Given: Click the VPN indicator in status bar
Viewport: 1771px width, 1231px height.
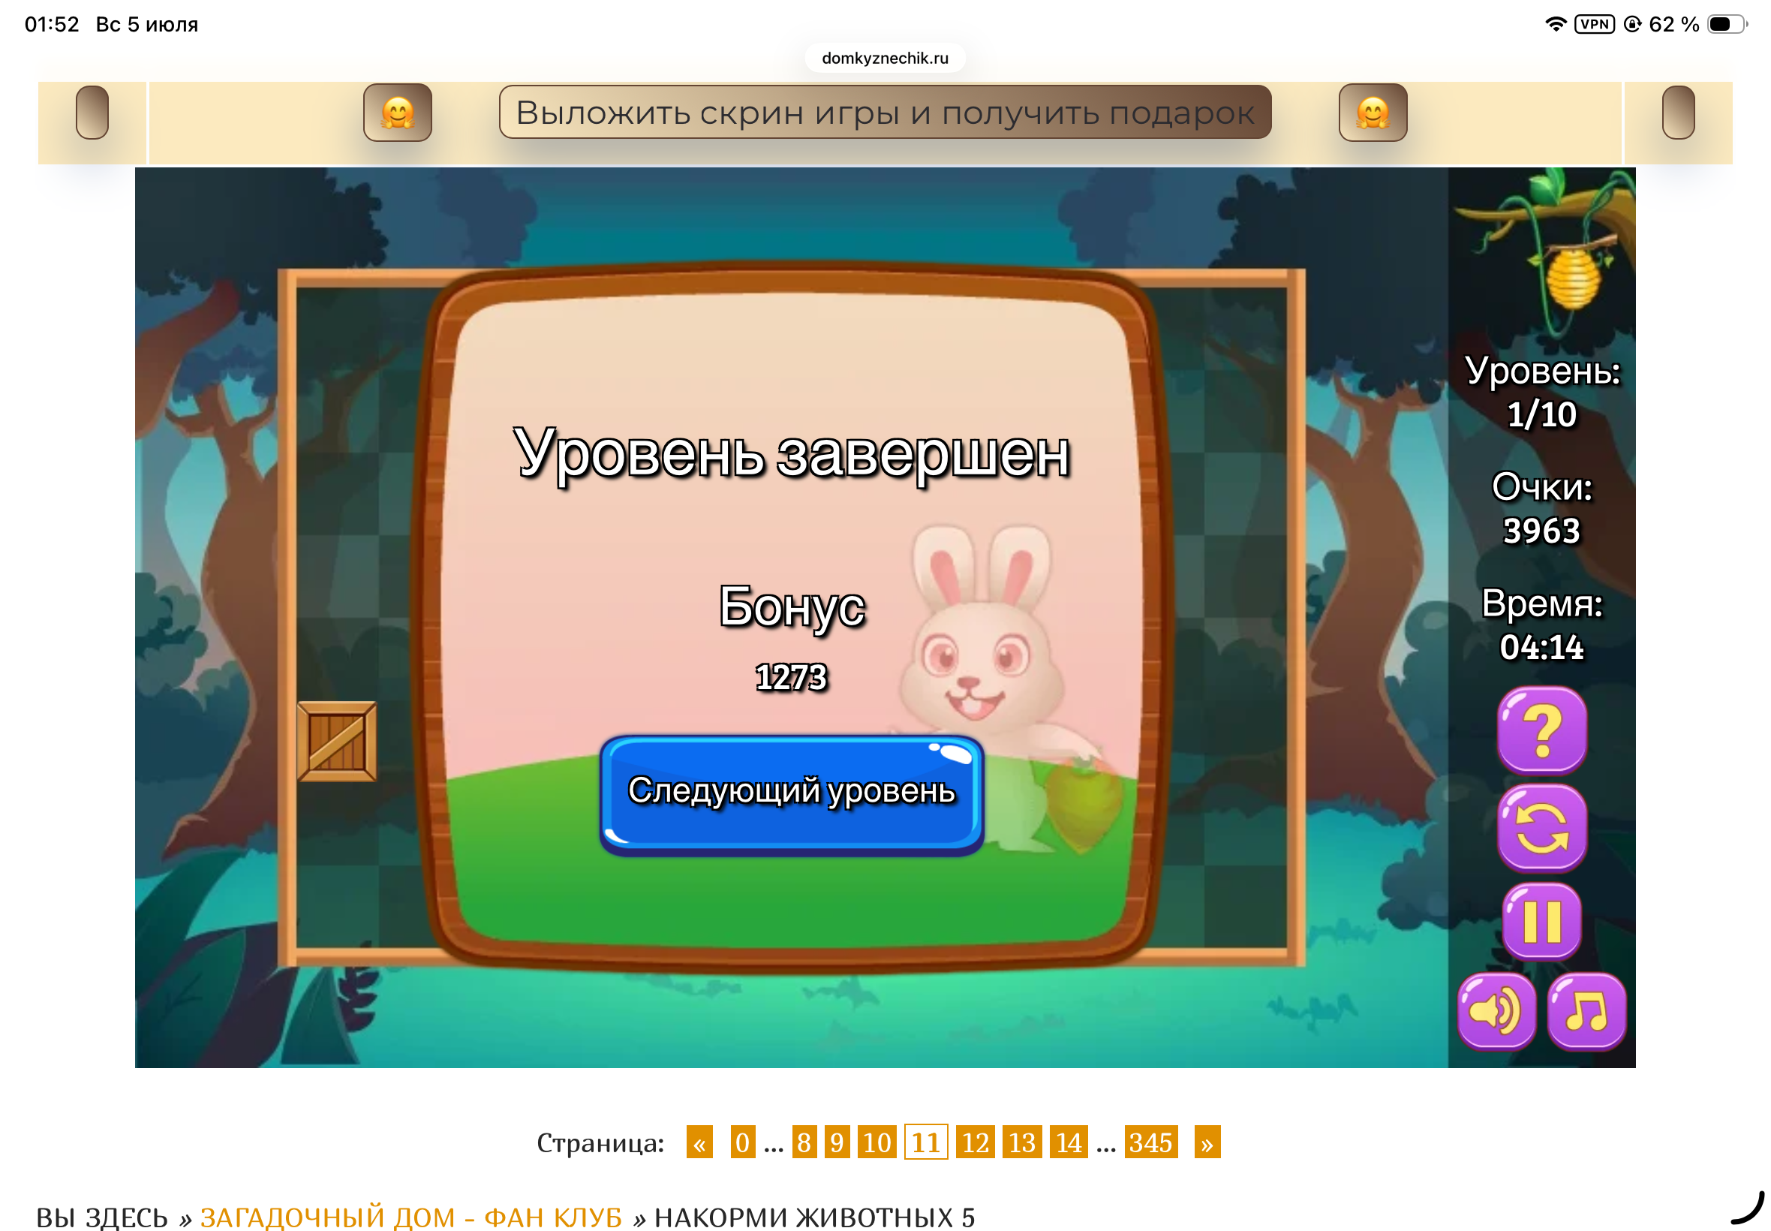Looking at the screenshot, I should click(x=1594, y=24).
